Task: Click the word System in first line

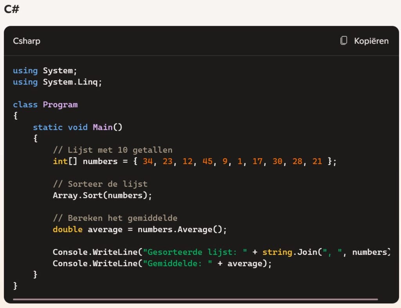Action: [x=58, y=70]
